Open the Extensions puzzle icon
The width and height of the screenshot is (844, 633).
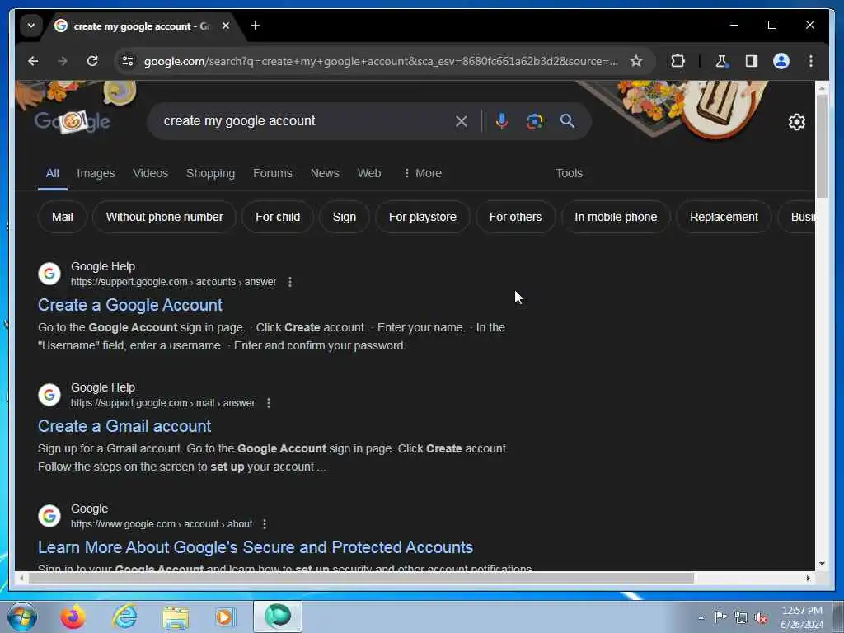pos(678,61)
